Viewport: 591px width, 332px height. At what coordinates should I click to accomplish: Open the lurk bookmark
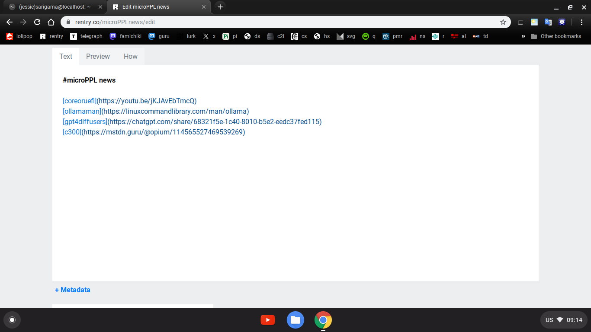tap(186, 36)
